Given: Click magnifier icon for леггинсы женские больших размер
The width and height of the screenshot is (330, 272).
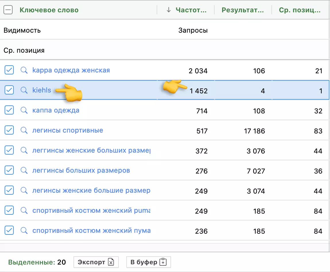Looking at the screenshot, I should coord(24,150).
